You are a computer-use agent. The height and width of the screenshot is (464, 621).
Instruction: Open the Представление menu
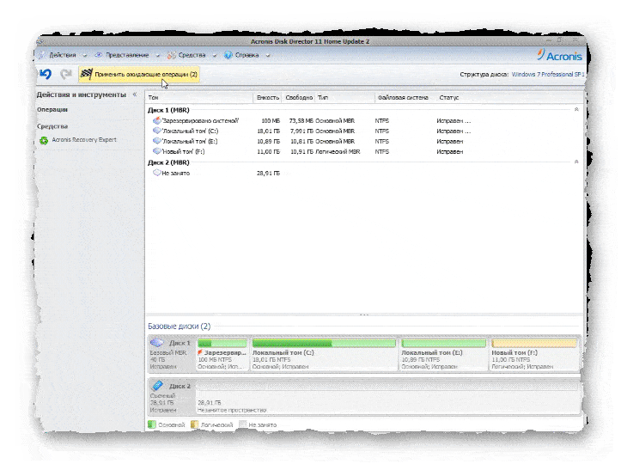pos(127,55)
